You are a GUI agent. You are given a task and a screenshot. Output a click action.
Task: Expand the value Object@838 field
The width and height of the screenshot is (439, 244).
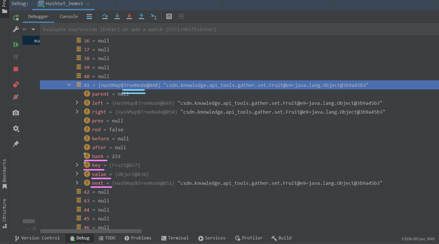pos(77,174)
